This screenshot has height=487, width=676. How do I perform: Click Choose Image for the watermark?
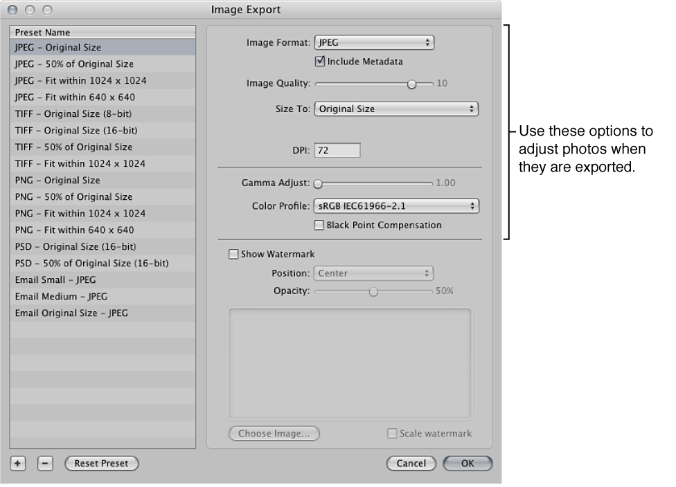(x=274, y=434)
